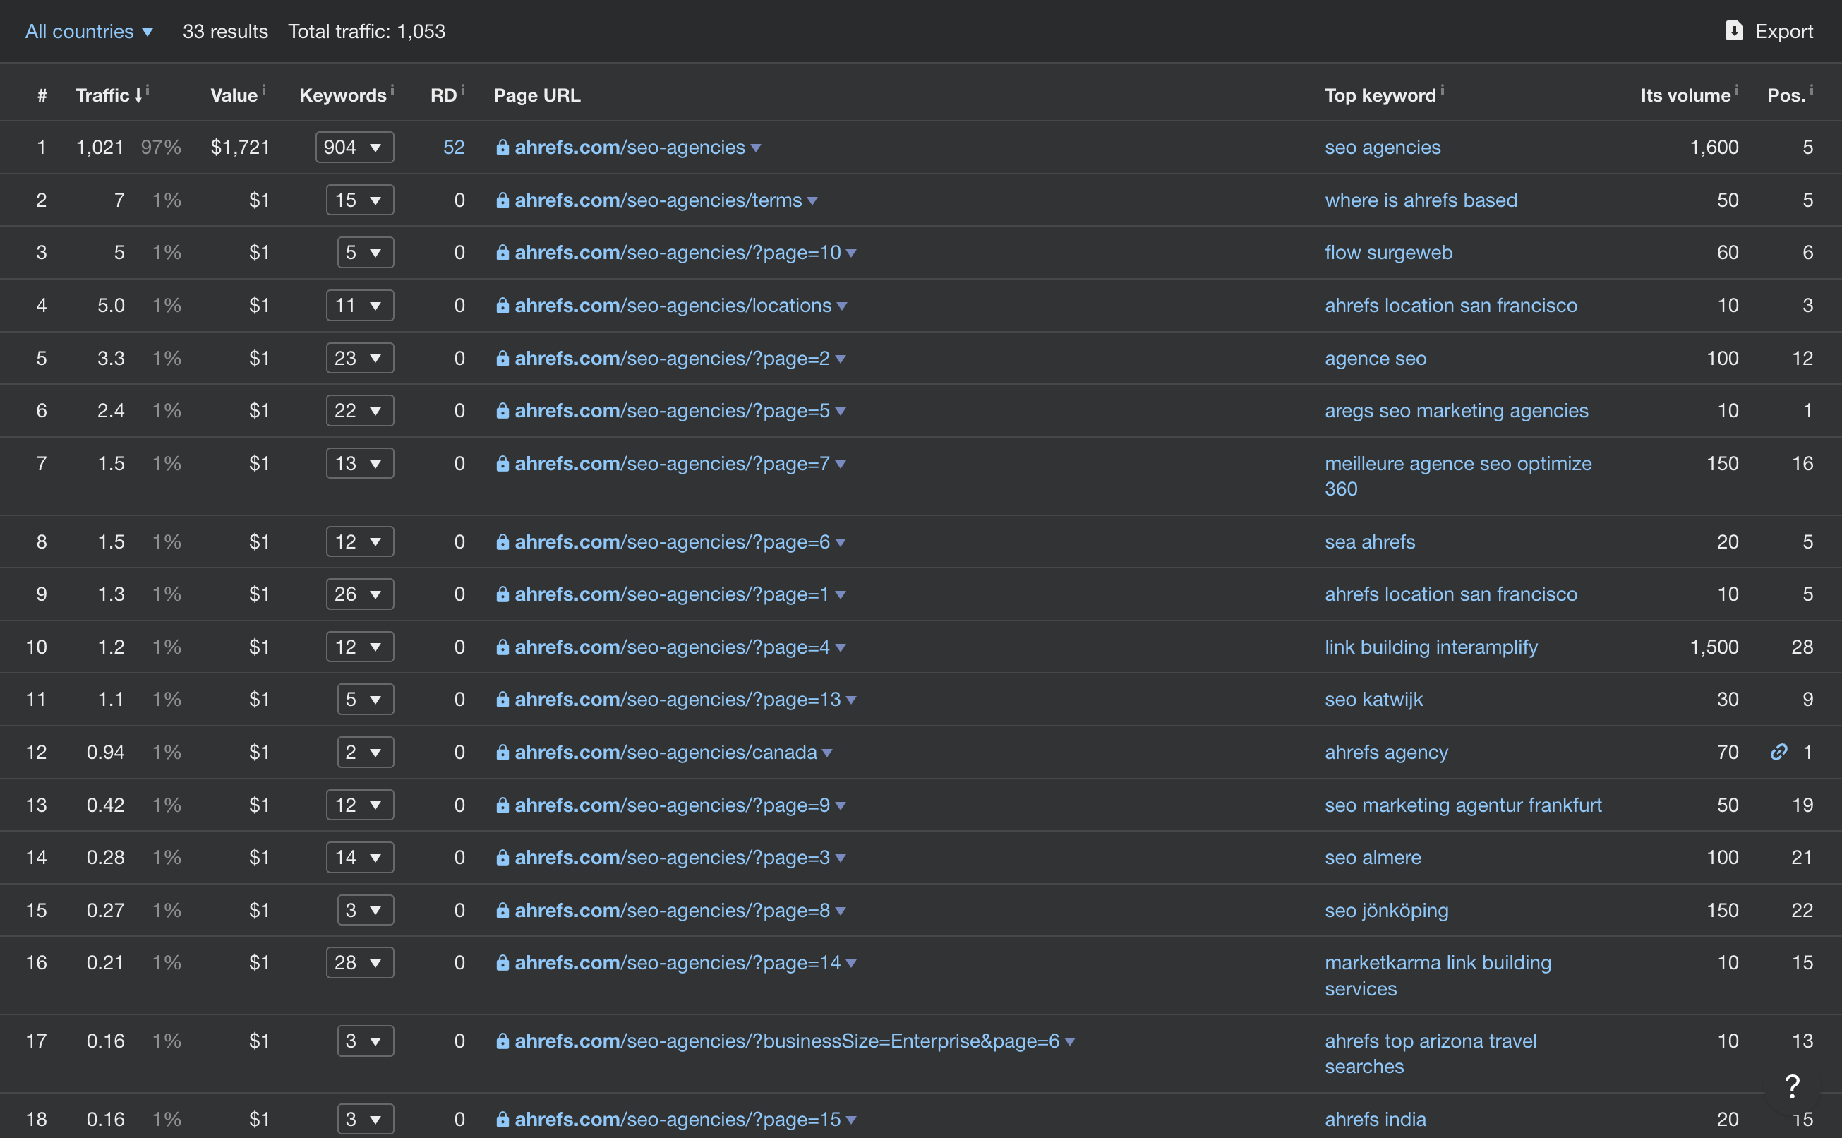This screenshot has width=1842, height=1138.
Task: Sort by Keywords column header
Action: (343, 95)
